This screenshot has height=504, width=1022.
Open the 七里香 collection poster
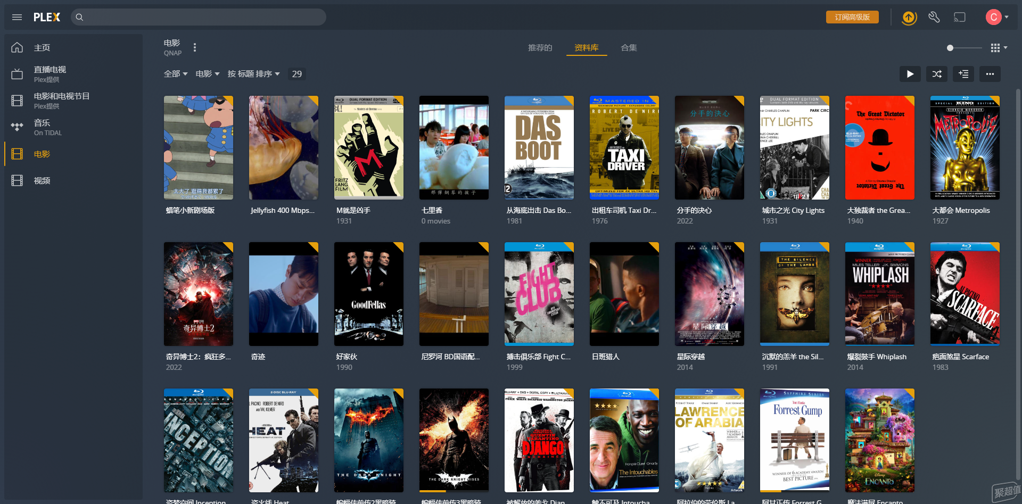[454, 147]
